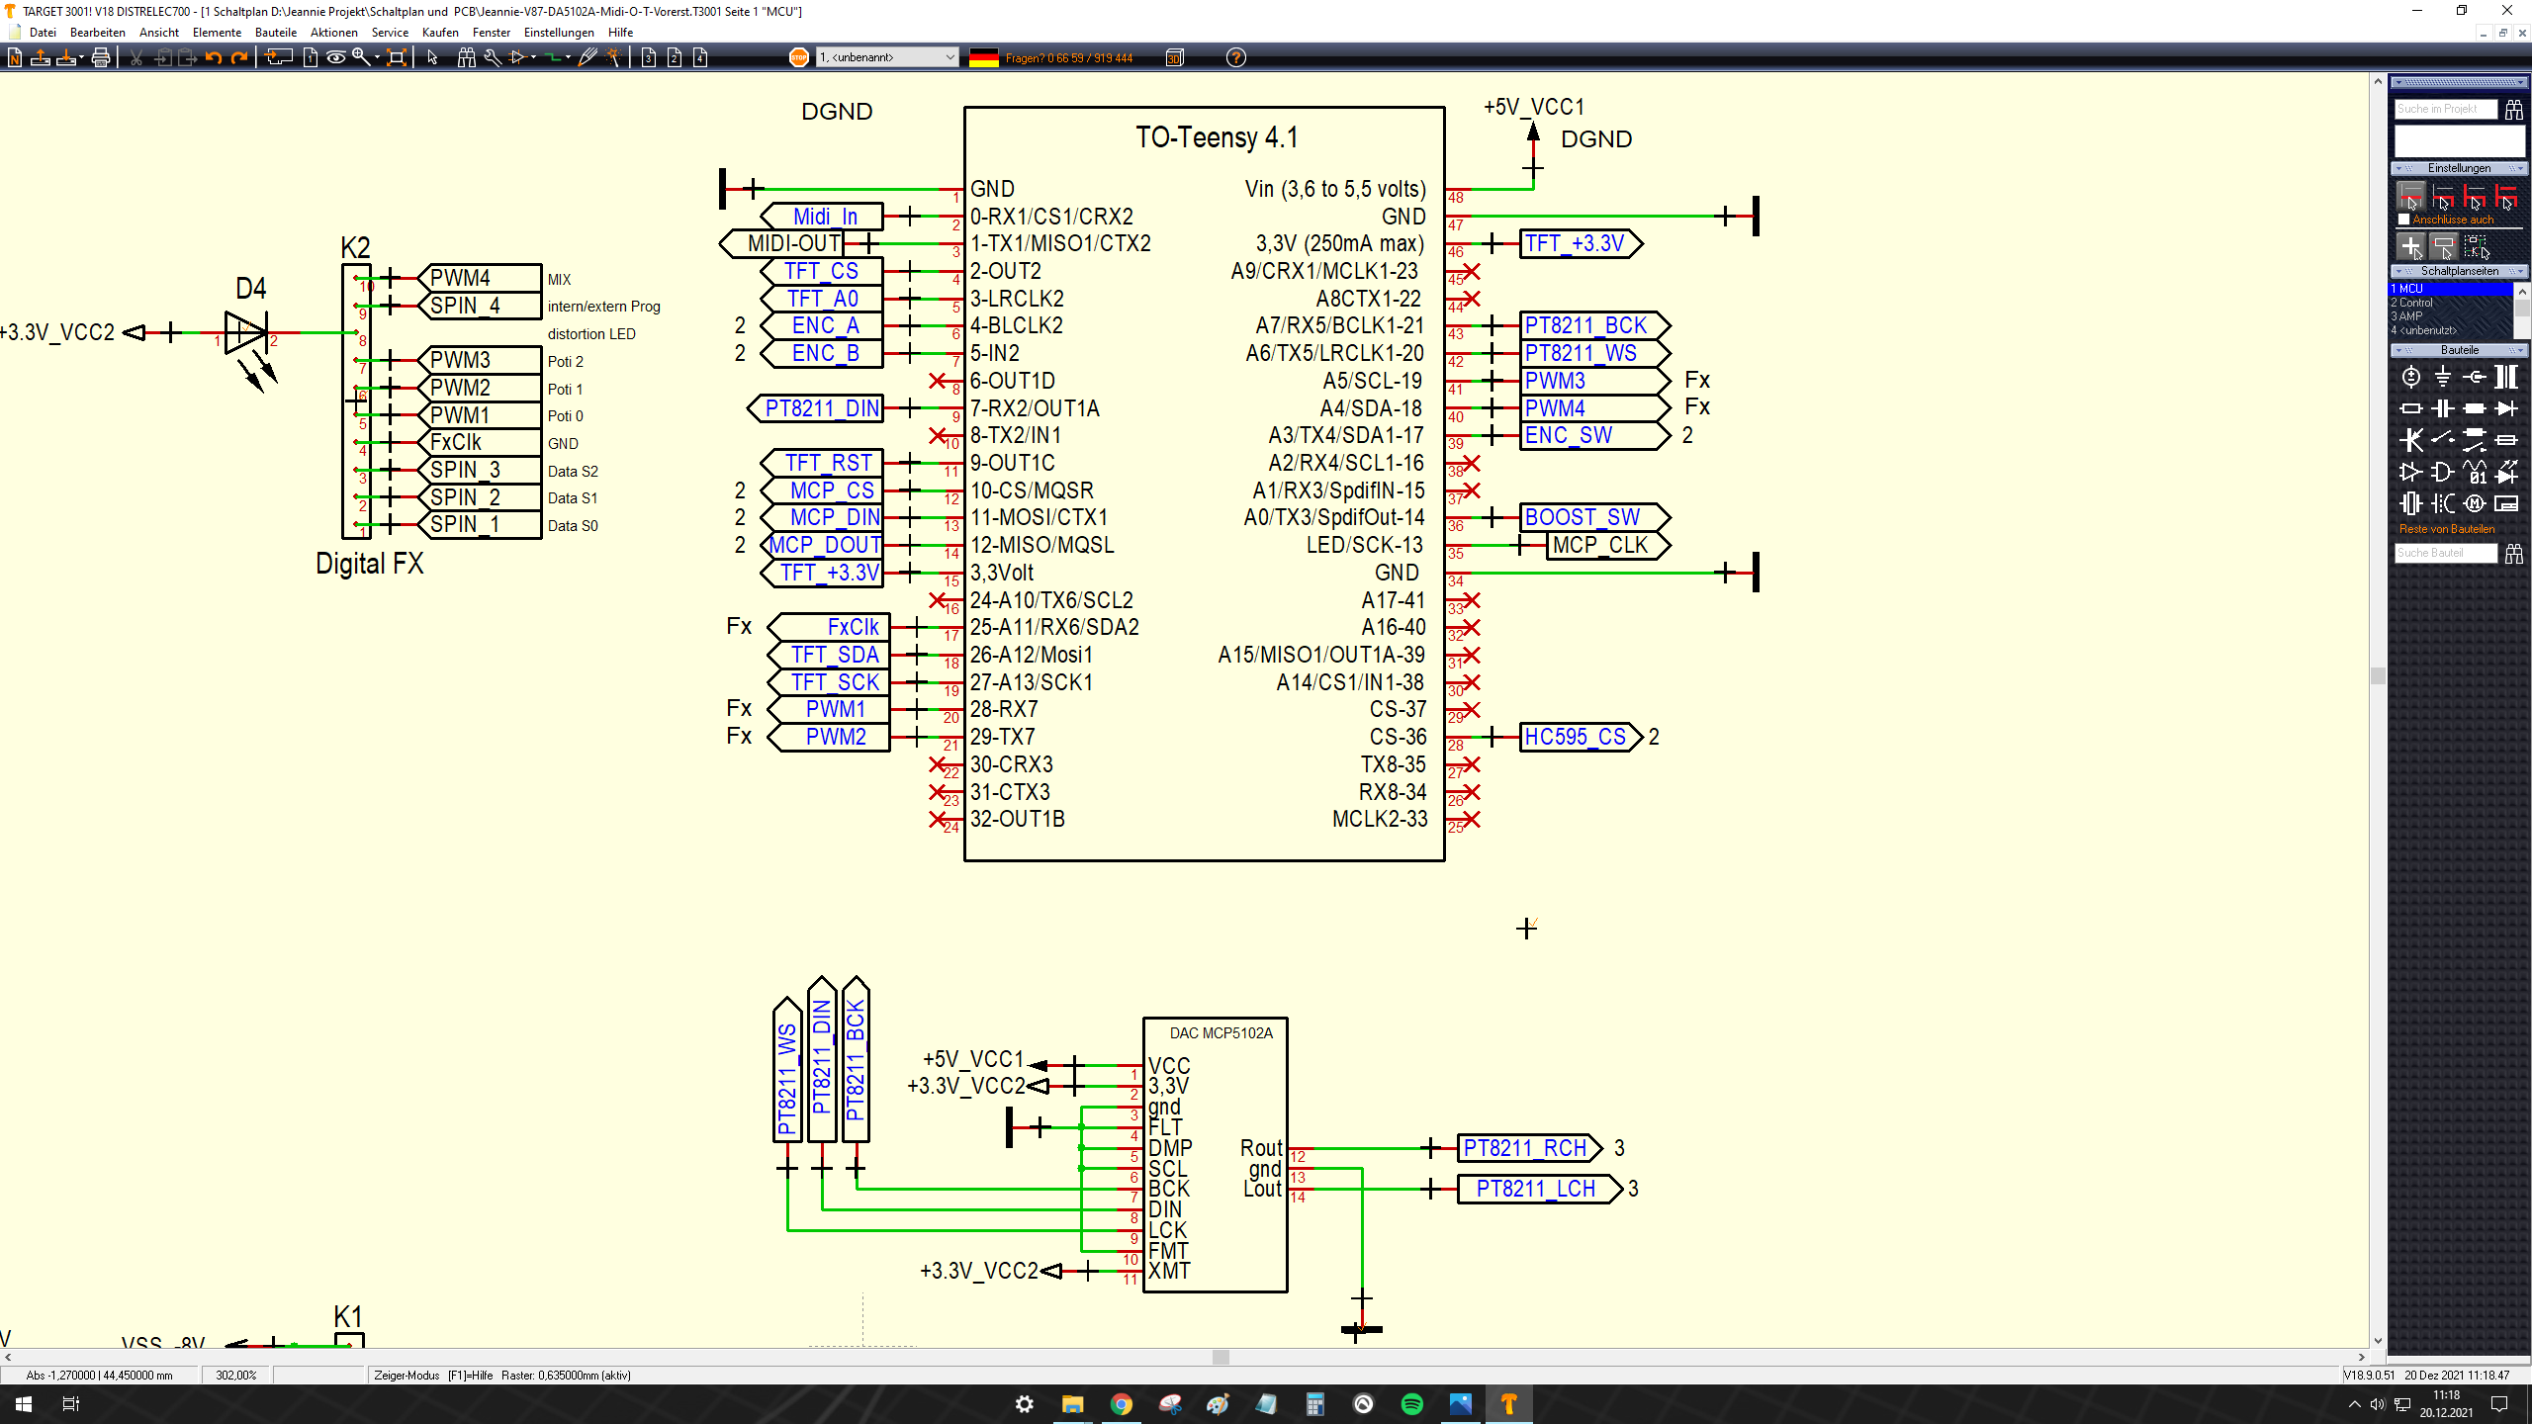Click the magic wand toolbar icon
This screenshot has width=2532, height=1424.
pos(613,57)
